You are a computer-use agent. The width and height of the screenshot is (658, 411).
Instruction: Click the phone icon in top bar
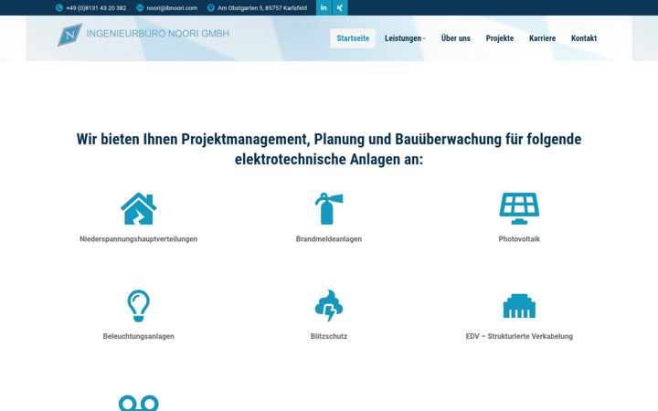pyautogui.click(x=59, y=8)
